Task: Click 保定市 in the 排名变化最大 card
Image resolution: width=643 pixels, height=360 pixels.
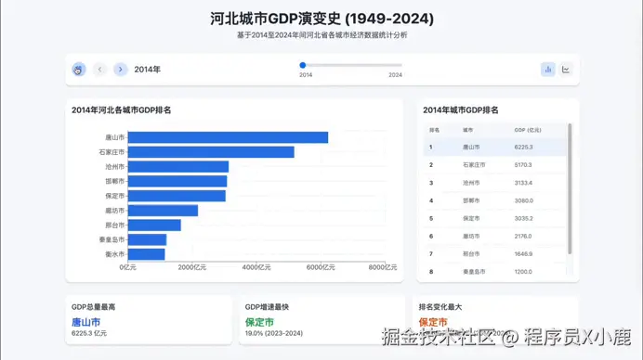Action: point(433,322)
